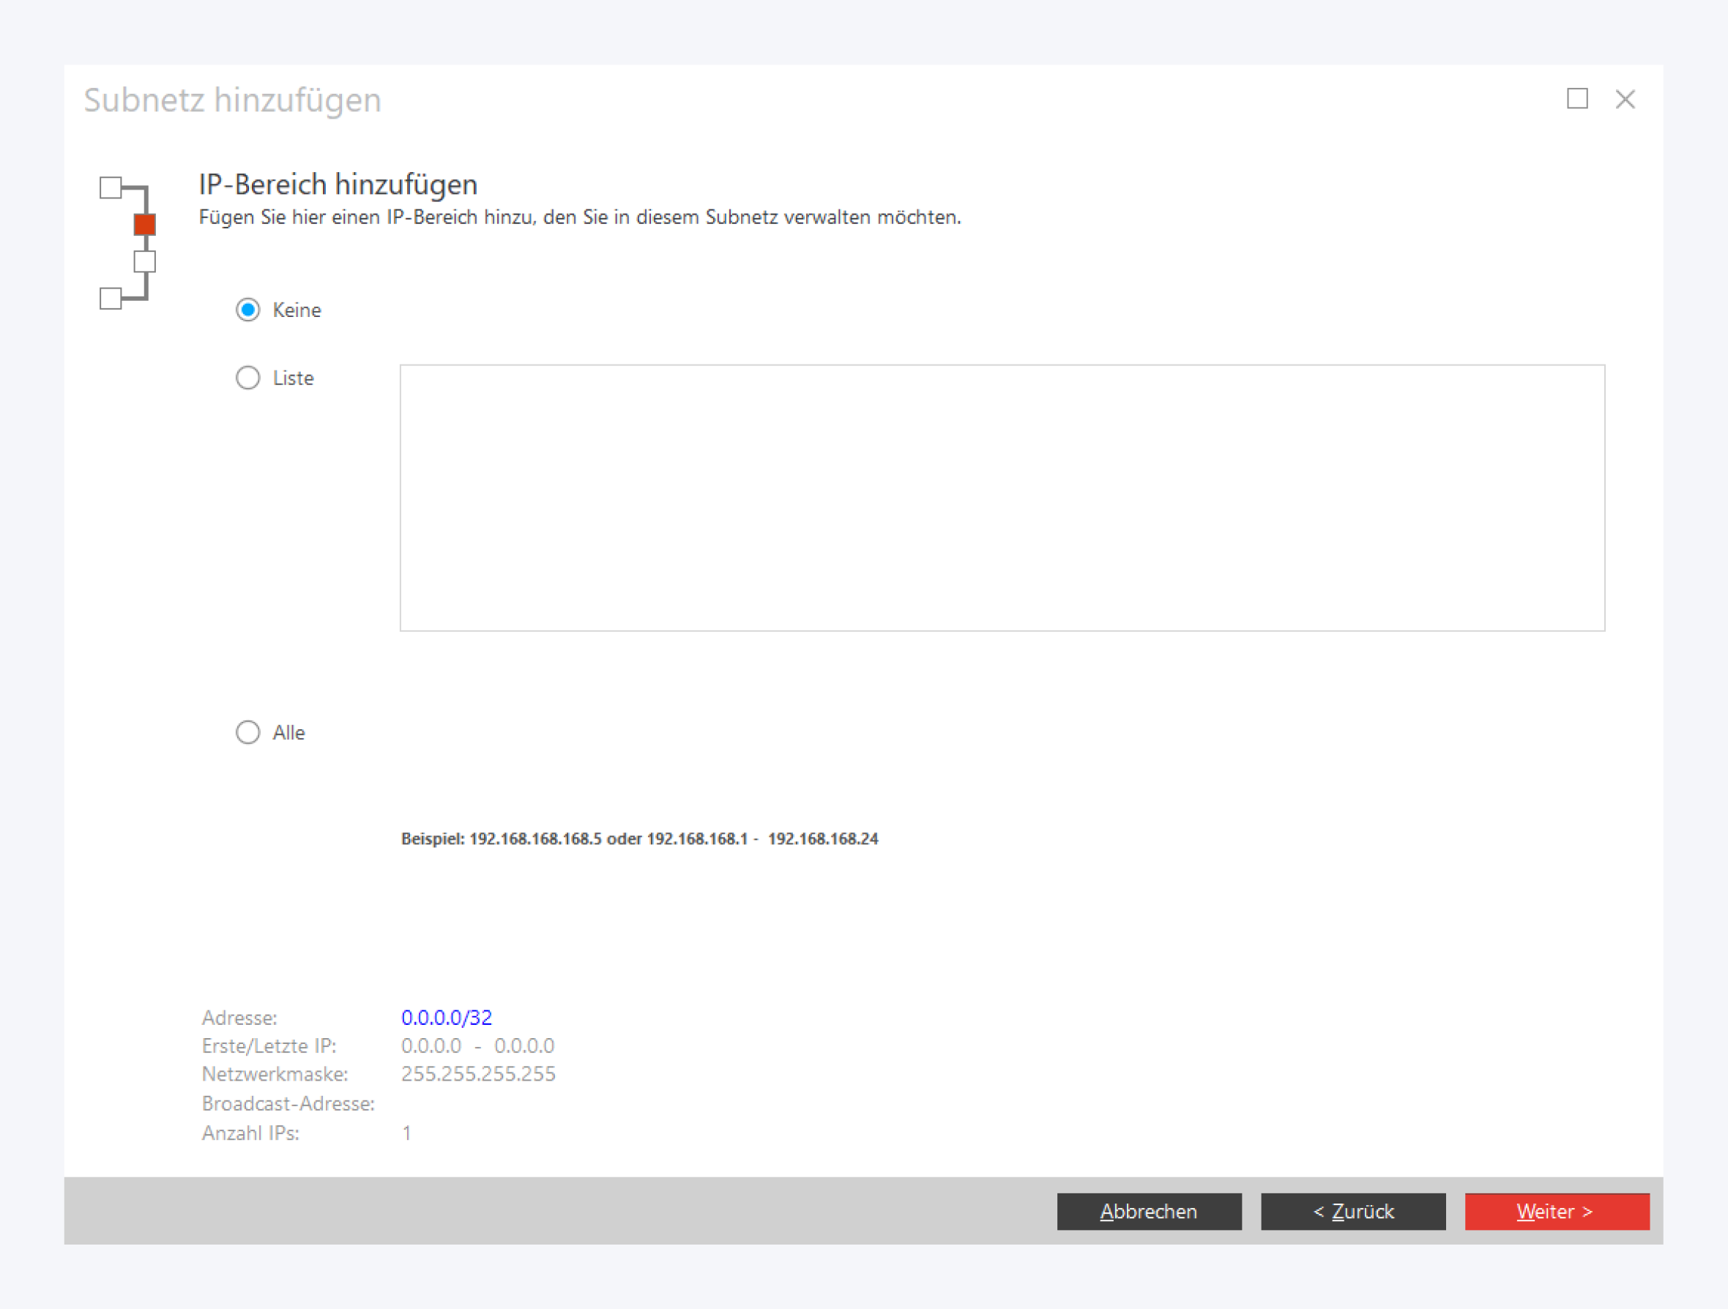Click the IP-Bereich hinzufügen heading

tap(338, 184)
